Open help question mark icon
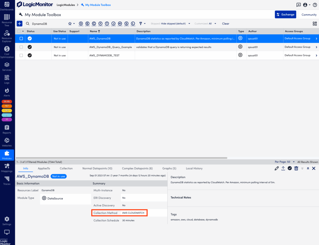 tap(315, 5)
